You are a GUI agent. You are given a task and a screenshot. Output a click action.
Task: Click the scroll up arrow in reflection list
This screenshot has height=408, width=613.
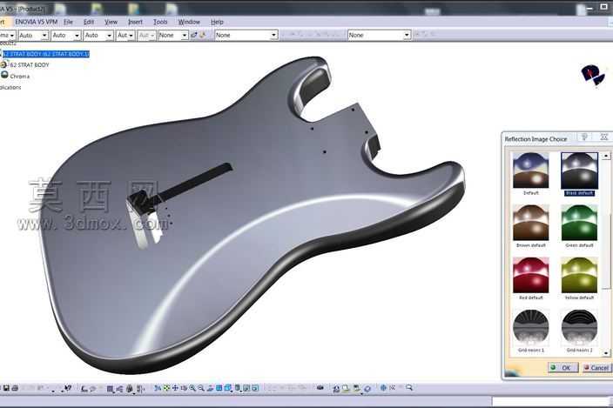tap(606, 156)
